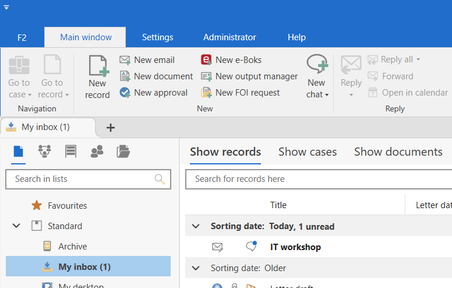Viewport: 452px width, 288px height.
Task: Open the org units icon in the sidebar
Action: pos(44,151)
